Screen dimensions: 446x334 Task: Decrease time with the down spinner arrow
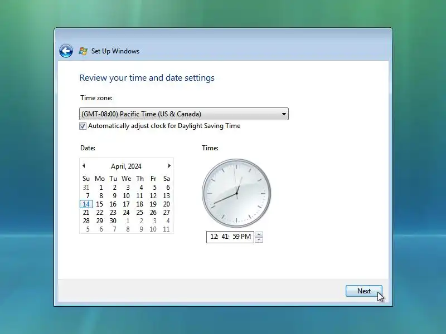pyautogui.click(x=259, y=240)
